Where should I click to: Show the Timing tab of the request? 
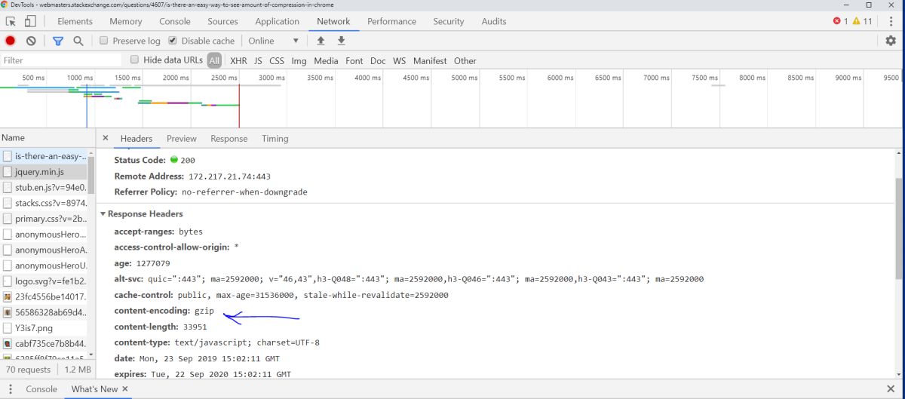275,138
